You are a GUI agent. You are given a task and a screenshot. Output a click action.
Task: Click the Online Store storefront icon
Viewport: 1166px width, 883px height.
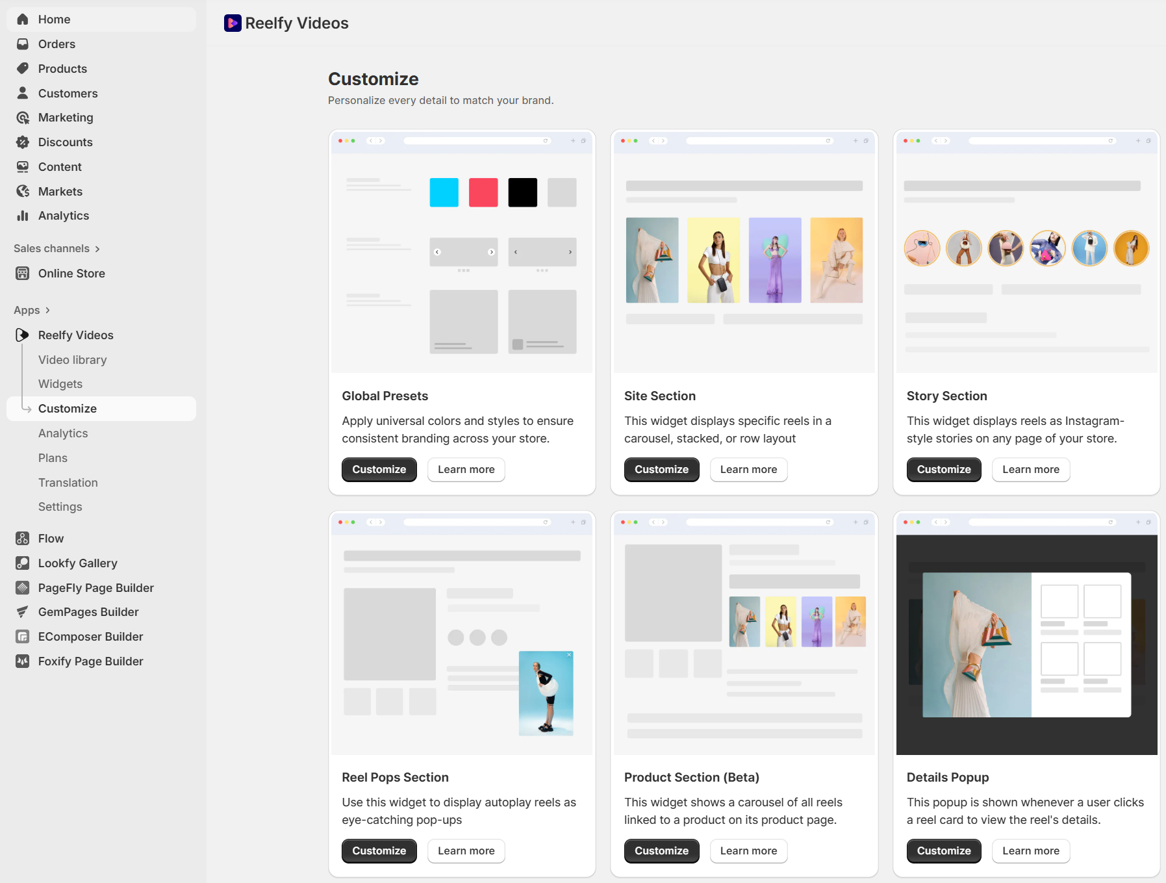point(23,274)
